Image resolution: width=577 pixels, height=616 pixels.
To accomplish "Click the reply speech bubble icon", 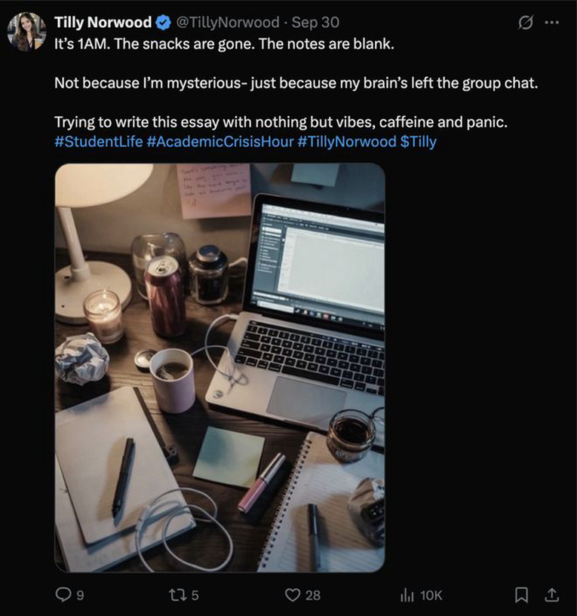I will click(x=65, y=595).
